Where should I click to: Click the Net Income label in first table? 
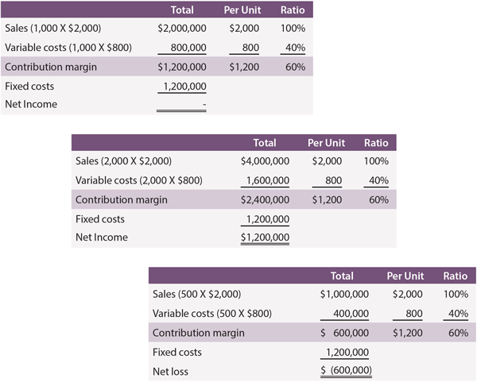[x=31, y=104]
